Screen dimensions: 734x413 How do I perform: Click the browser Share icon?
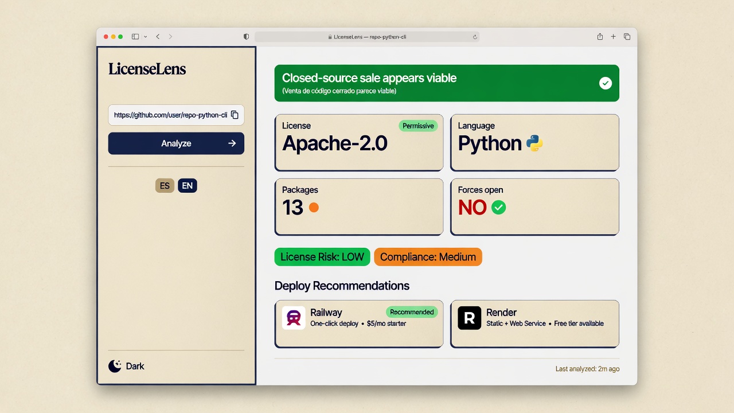pos(600,37)
